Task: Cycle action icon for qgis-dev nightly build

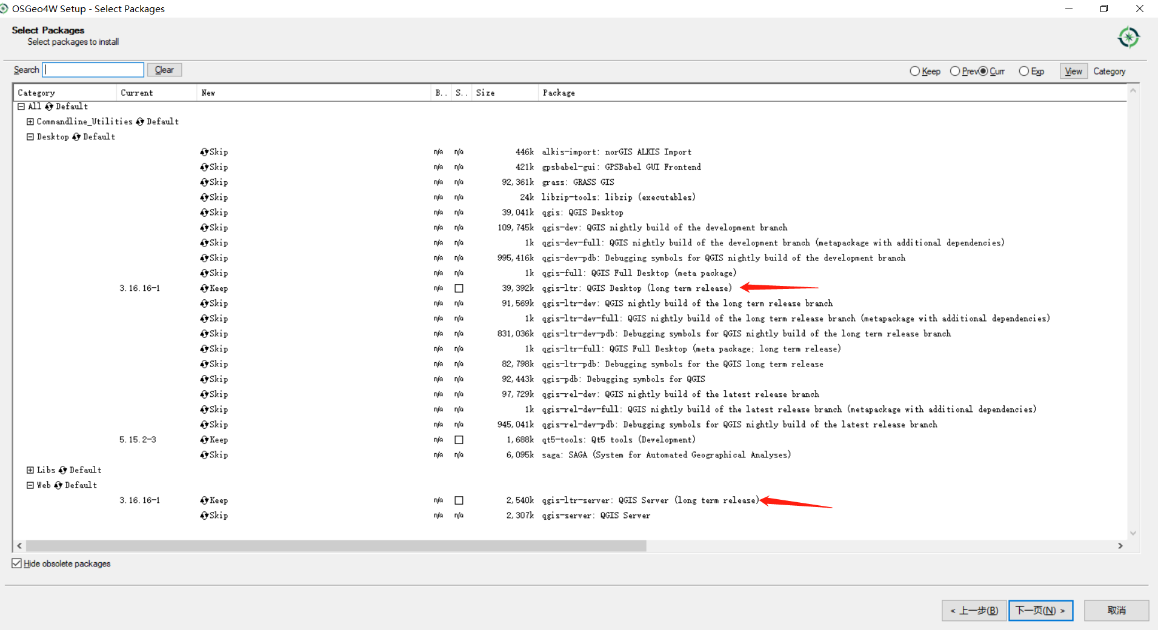Action: [x=204, y=228]
